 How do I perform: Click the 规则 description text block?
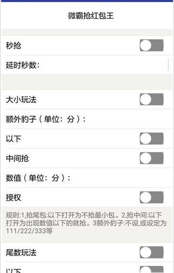[x=86, y=223]
